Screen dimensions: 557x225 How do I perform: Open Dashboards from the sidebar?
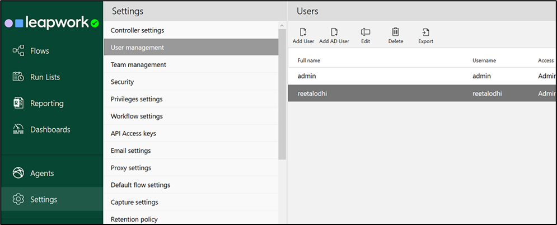tap(50, 129)
